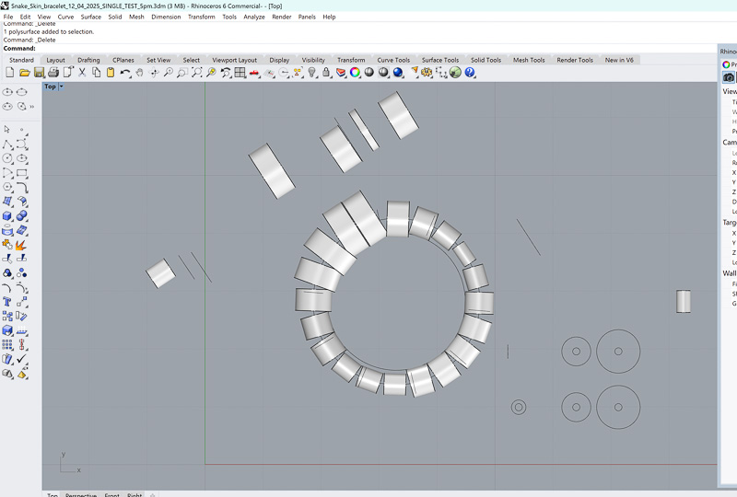Select the Box solid tool icon
737x497 pixels.
7,329
